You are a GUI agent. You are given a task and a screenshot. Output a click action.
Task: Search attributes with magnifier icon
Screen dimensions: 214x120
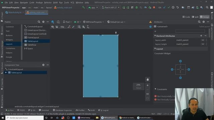pos(199,22)
